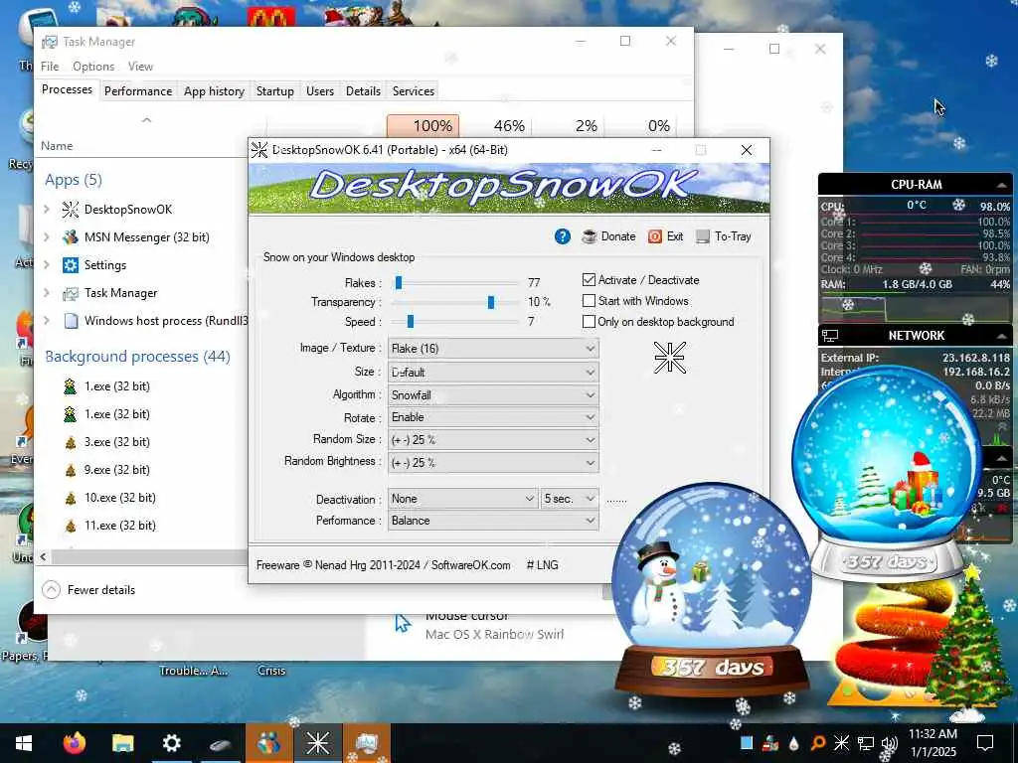1018x763 pixels.
Task: Open the Random Size dropdown
Action: click(493, 440)
